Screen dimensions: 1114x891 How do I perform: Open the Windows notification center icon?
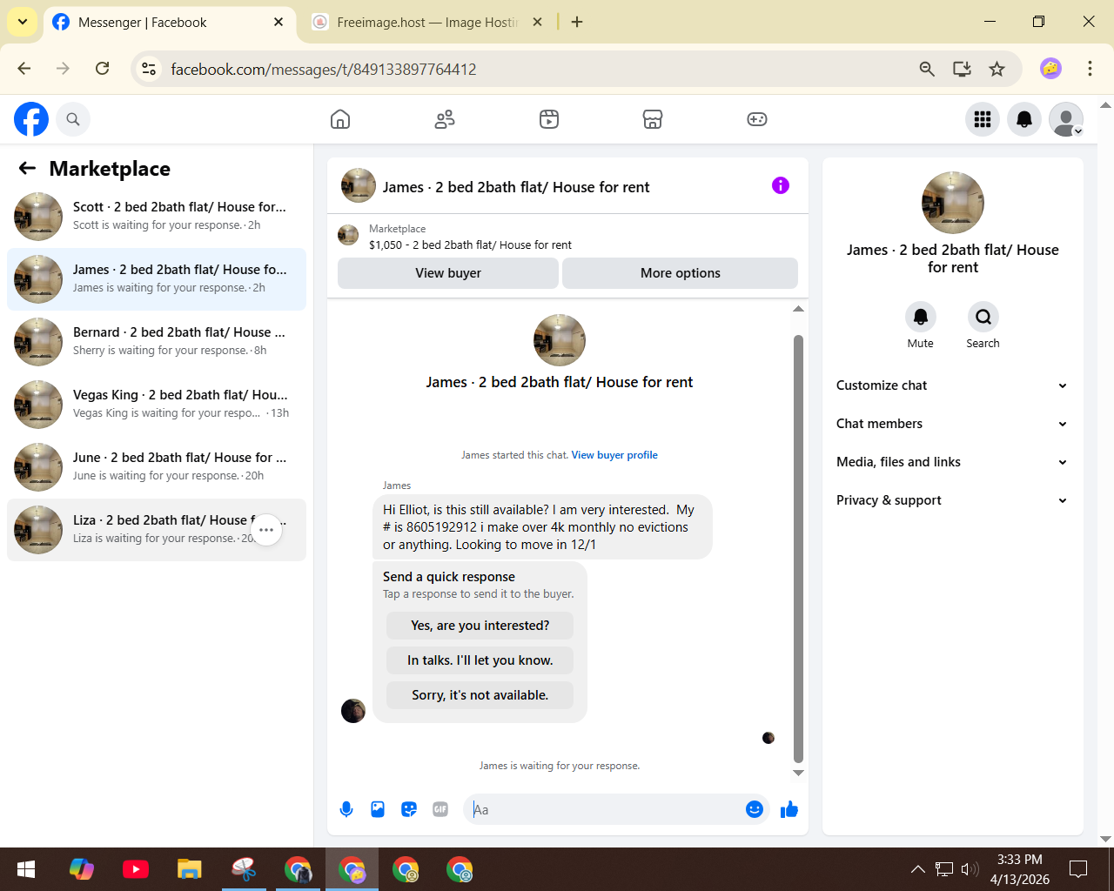1078,869
